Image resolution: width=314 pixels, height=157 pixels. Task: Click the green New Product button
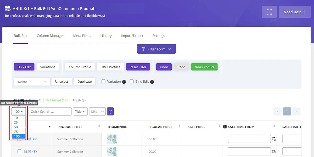204,67
